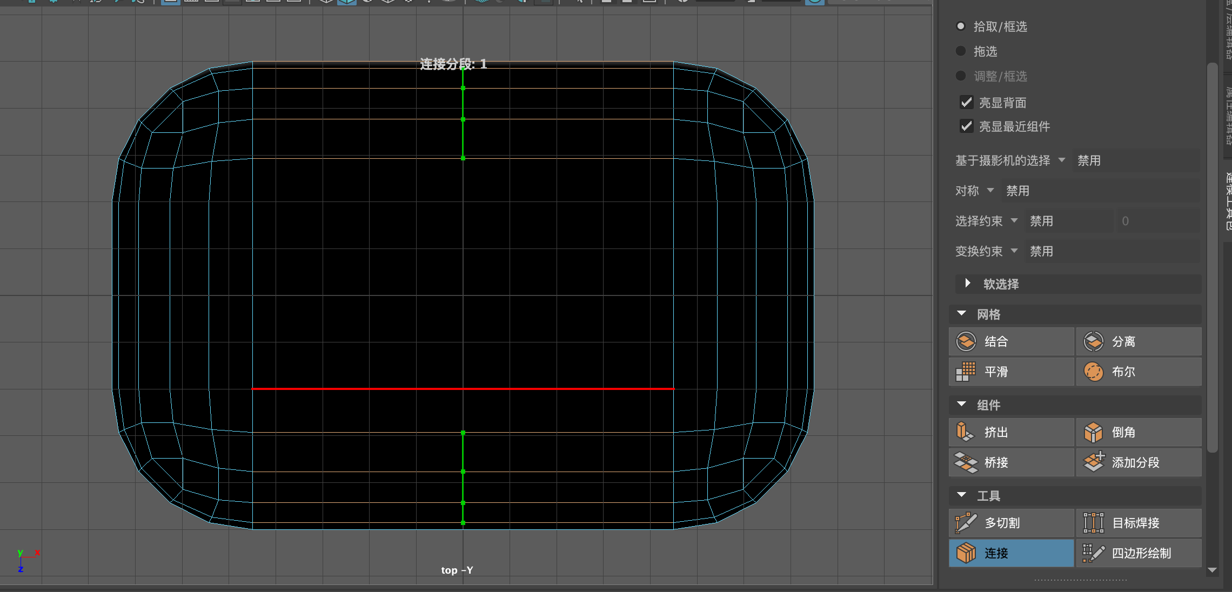Screen dimensions: 1232x592
Task: Select the 拾取/框选 radio option
Action: pyautogui.click(x=961, y=26)
